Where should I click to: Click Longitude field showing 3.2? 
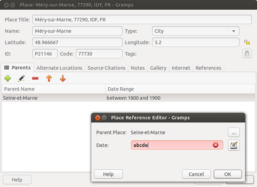pyautogui.click(x=196, y=42)
